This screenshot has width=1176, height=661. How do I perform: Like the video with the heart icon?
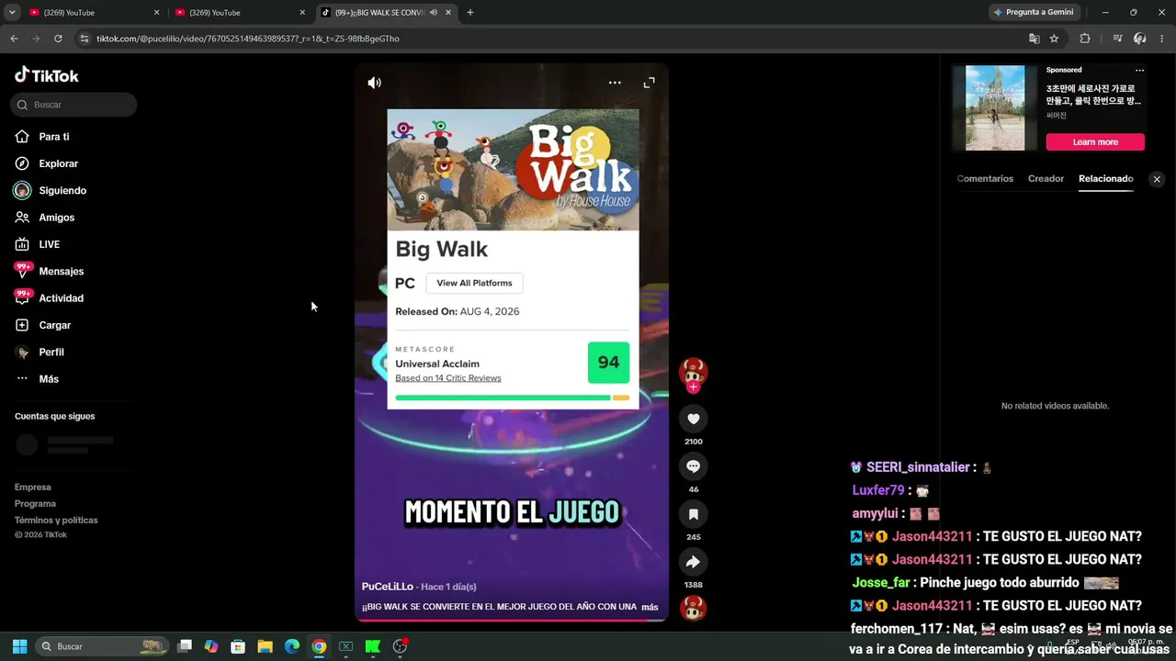[x=693, y=419]
